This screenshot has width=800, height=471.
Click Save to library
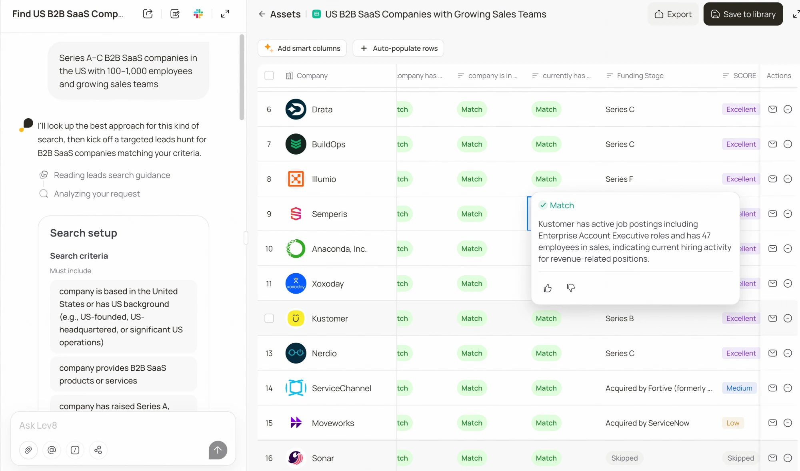point(743,14)
